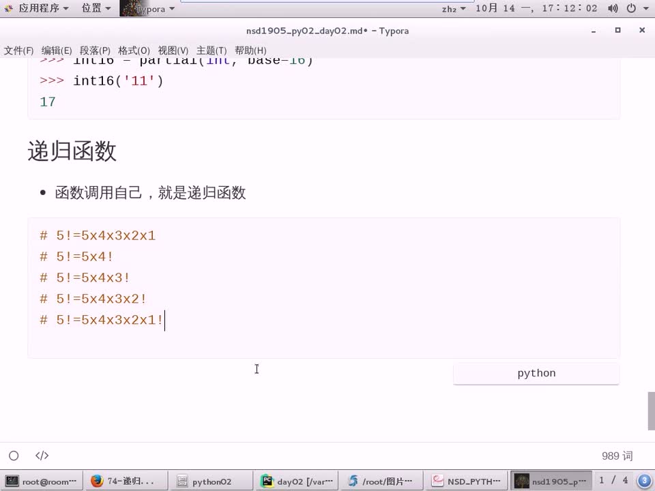Click the 989 词 word count
This screenshot has width=655, height=491.
tap(617, 456)
